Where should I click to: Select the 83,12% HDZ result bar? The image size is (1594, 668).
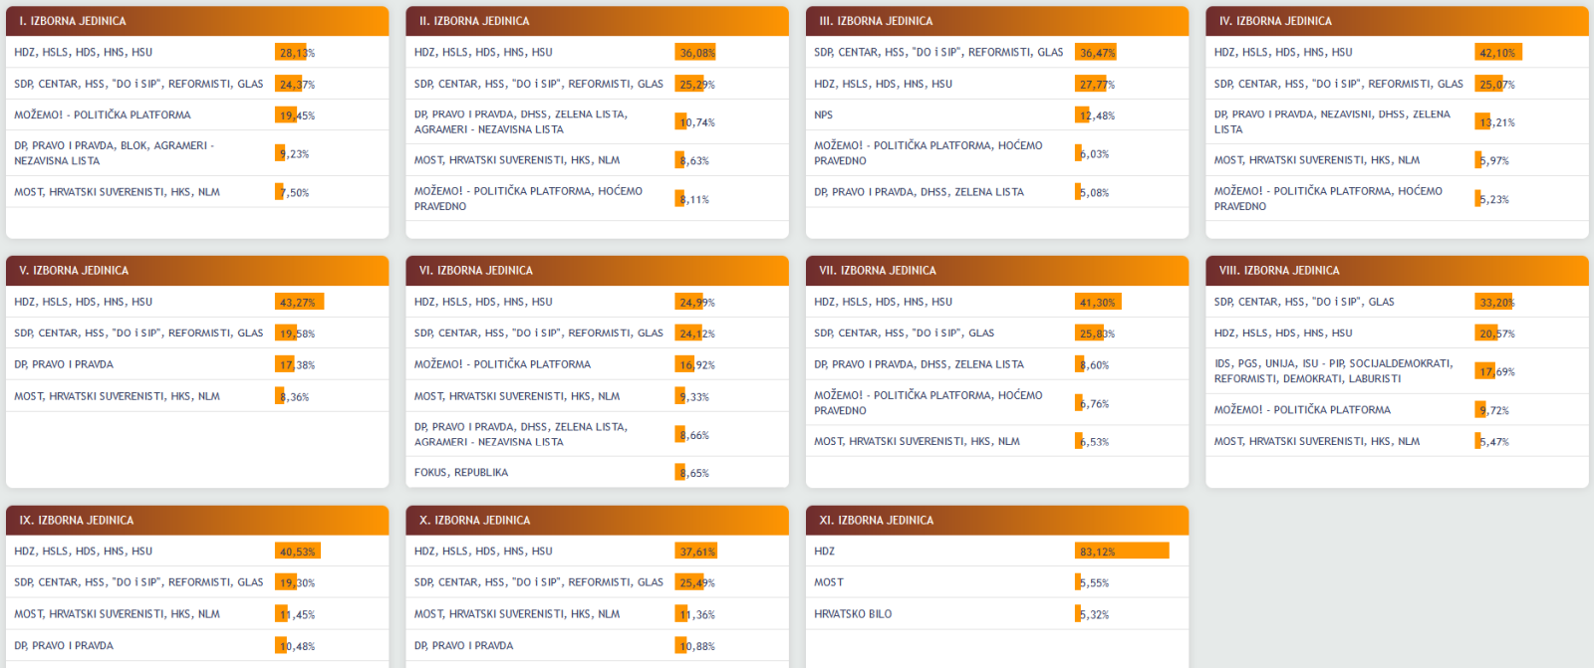pos(1122,552)
